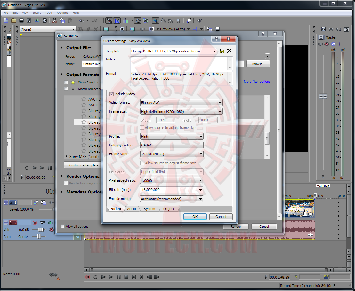Check View all options checkbox
355x291 pixels.
(x=63, y=226)
